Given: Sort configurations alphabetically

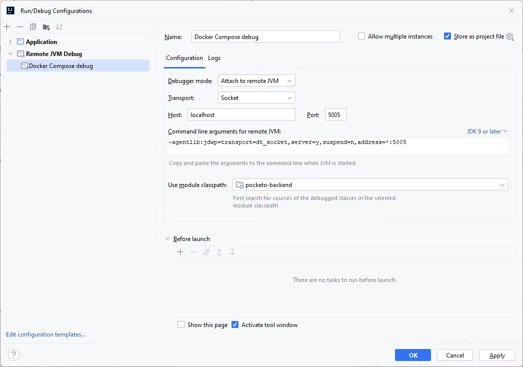Looking at the screenshot, I should click(59, 27).
